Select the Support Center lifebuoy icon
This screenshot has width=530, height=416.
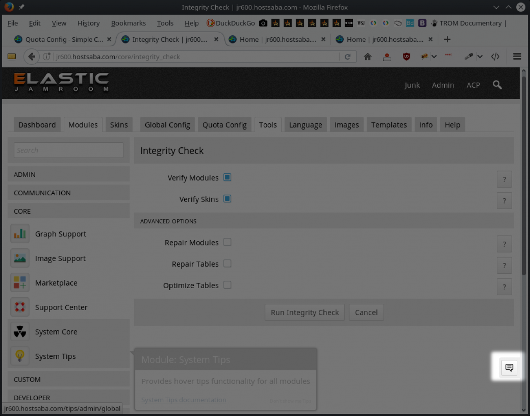[x=19, y=308]
